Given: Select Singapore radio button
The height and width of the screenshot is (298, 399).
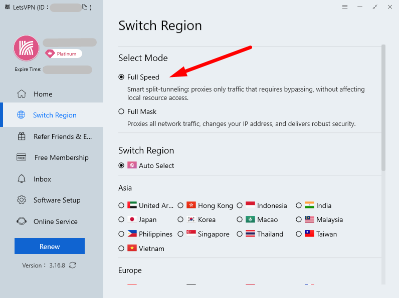Looking at the screenshot, I should pos(180,234).
